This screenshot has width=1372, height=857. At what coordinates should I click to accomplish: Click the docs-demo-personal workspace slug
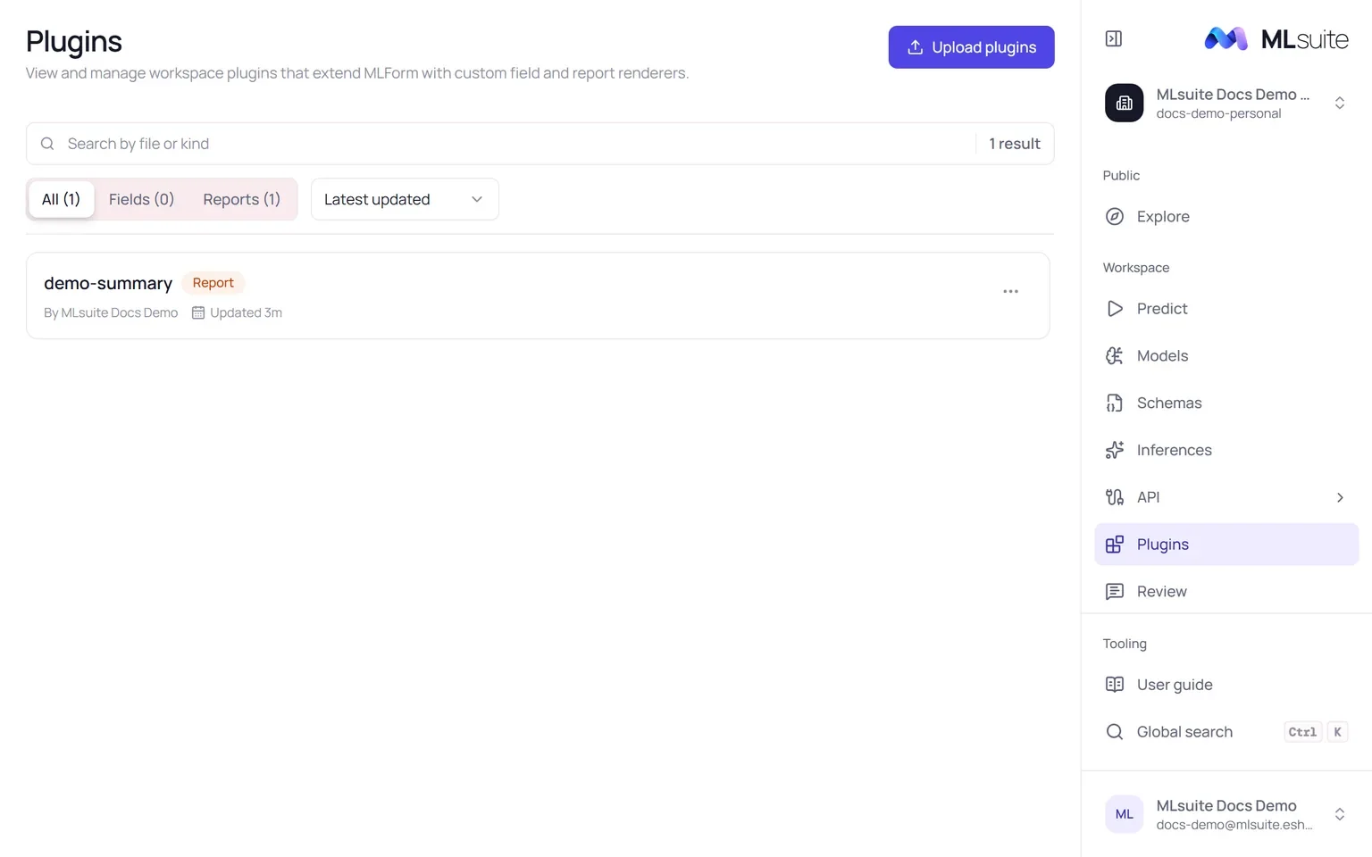pos(1218,114)
